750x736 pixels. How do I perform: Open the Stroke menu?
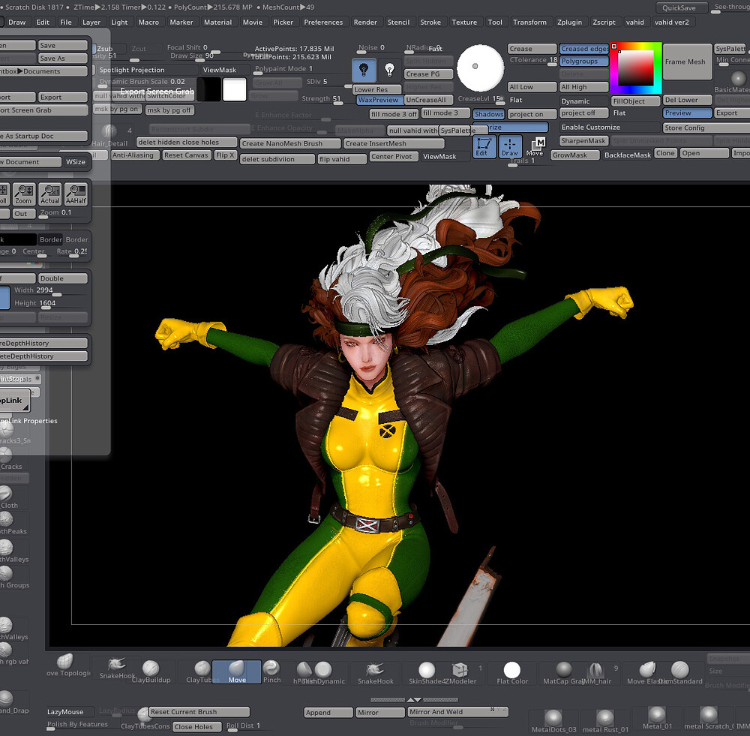(x=430, y=22)
